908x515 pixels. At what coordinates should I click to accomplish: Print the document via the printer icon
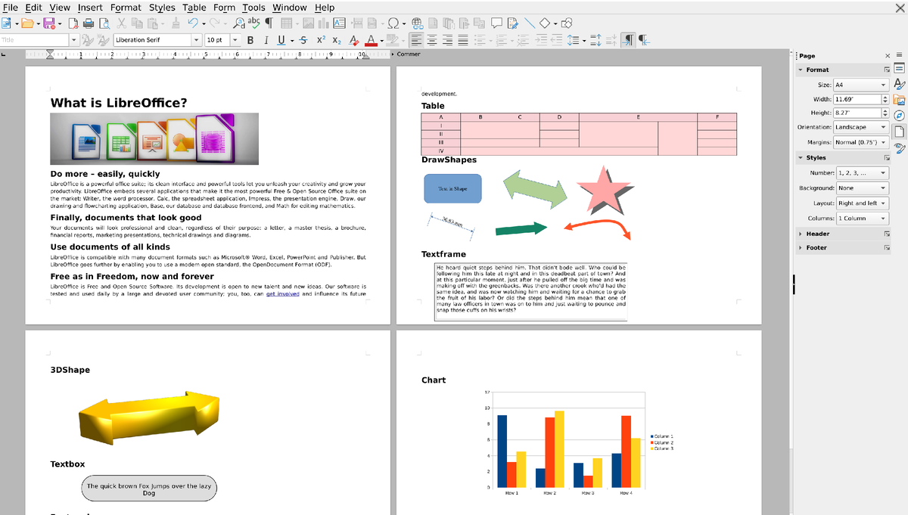click(x=89, y=23)
